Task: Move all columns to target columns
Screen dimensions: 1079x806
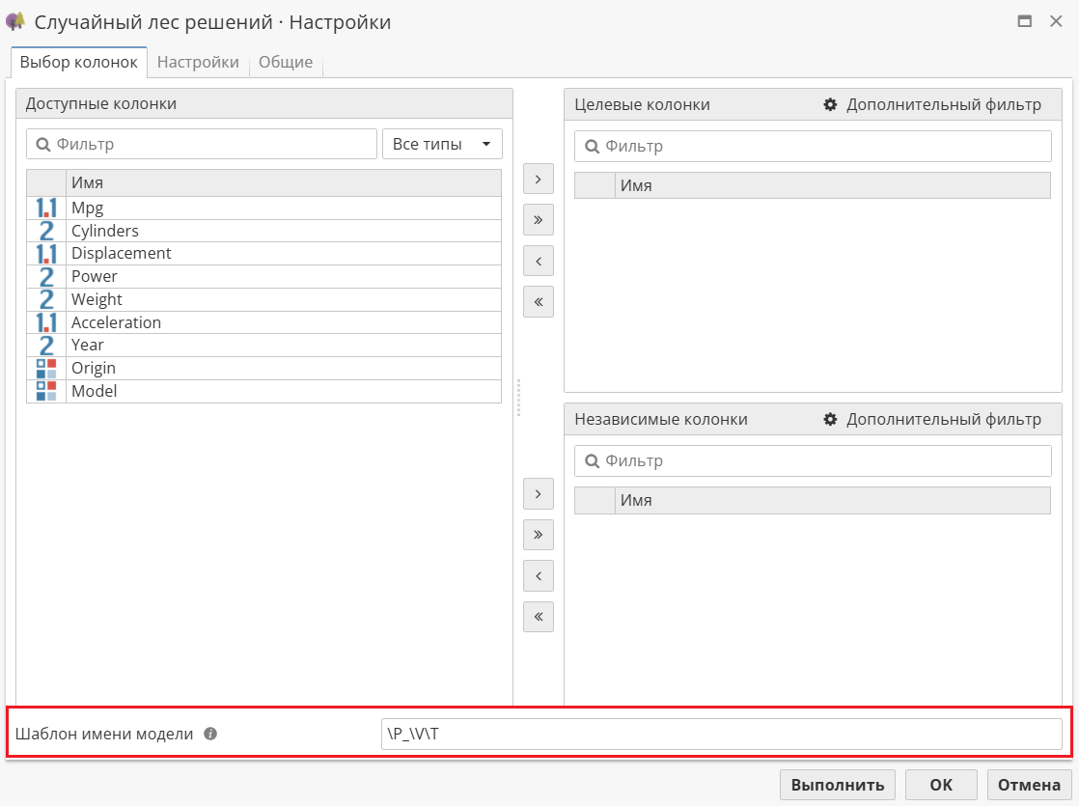Action: 539,220
